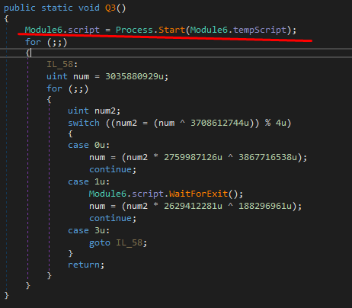Viewport: 352px width, 308px height.
Task: Click the constant 2629412281u
Action: pos(193,206)
